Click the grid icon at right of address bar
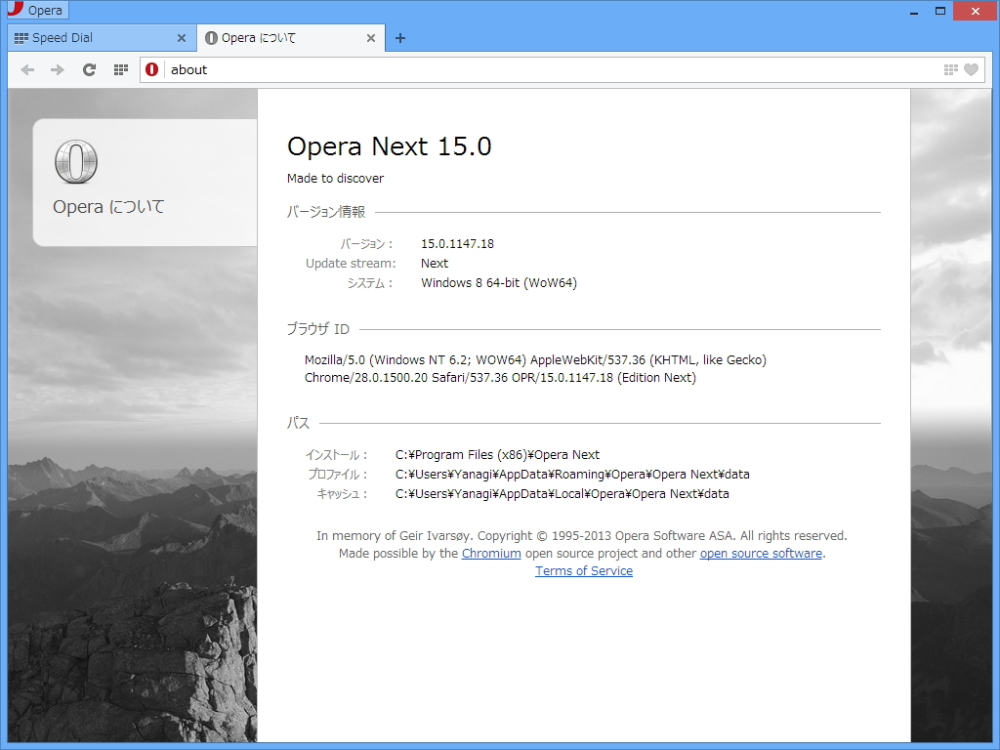1000x750 pixels. point(949,69)
